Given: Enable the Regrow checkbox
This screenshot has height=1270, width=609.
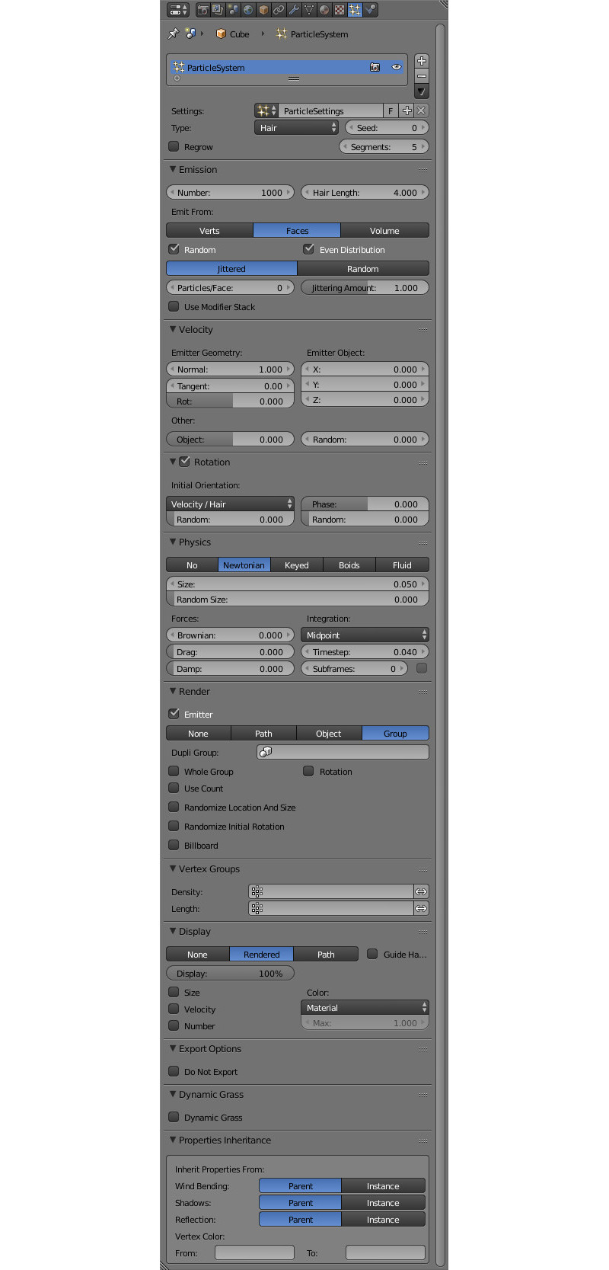Looking at the screenshot, I should pos(174,146).
